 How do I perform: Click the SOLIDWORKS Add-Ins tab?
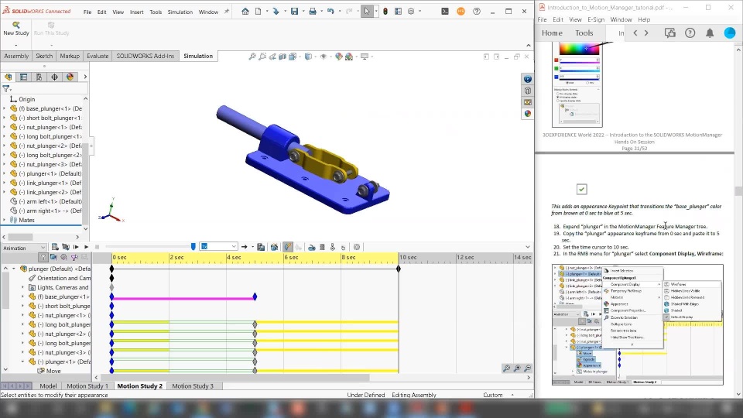click(145, 56)
